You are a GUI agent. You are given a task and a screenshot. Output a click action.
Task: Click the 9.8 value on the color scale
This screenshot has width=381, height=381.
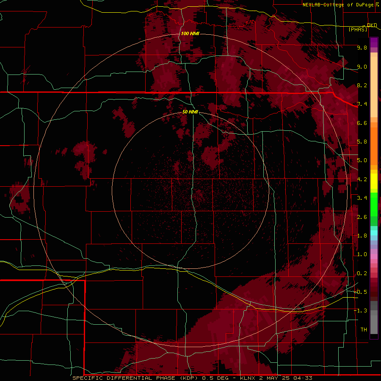(362, 47)
